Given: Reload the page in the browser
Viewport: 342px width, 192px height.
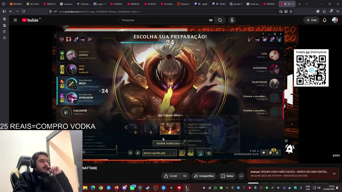Looking at the screenshot, I should [24, 11].
